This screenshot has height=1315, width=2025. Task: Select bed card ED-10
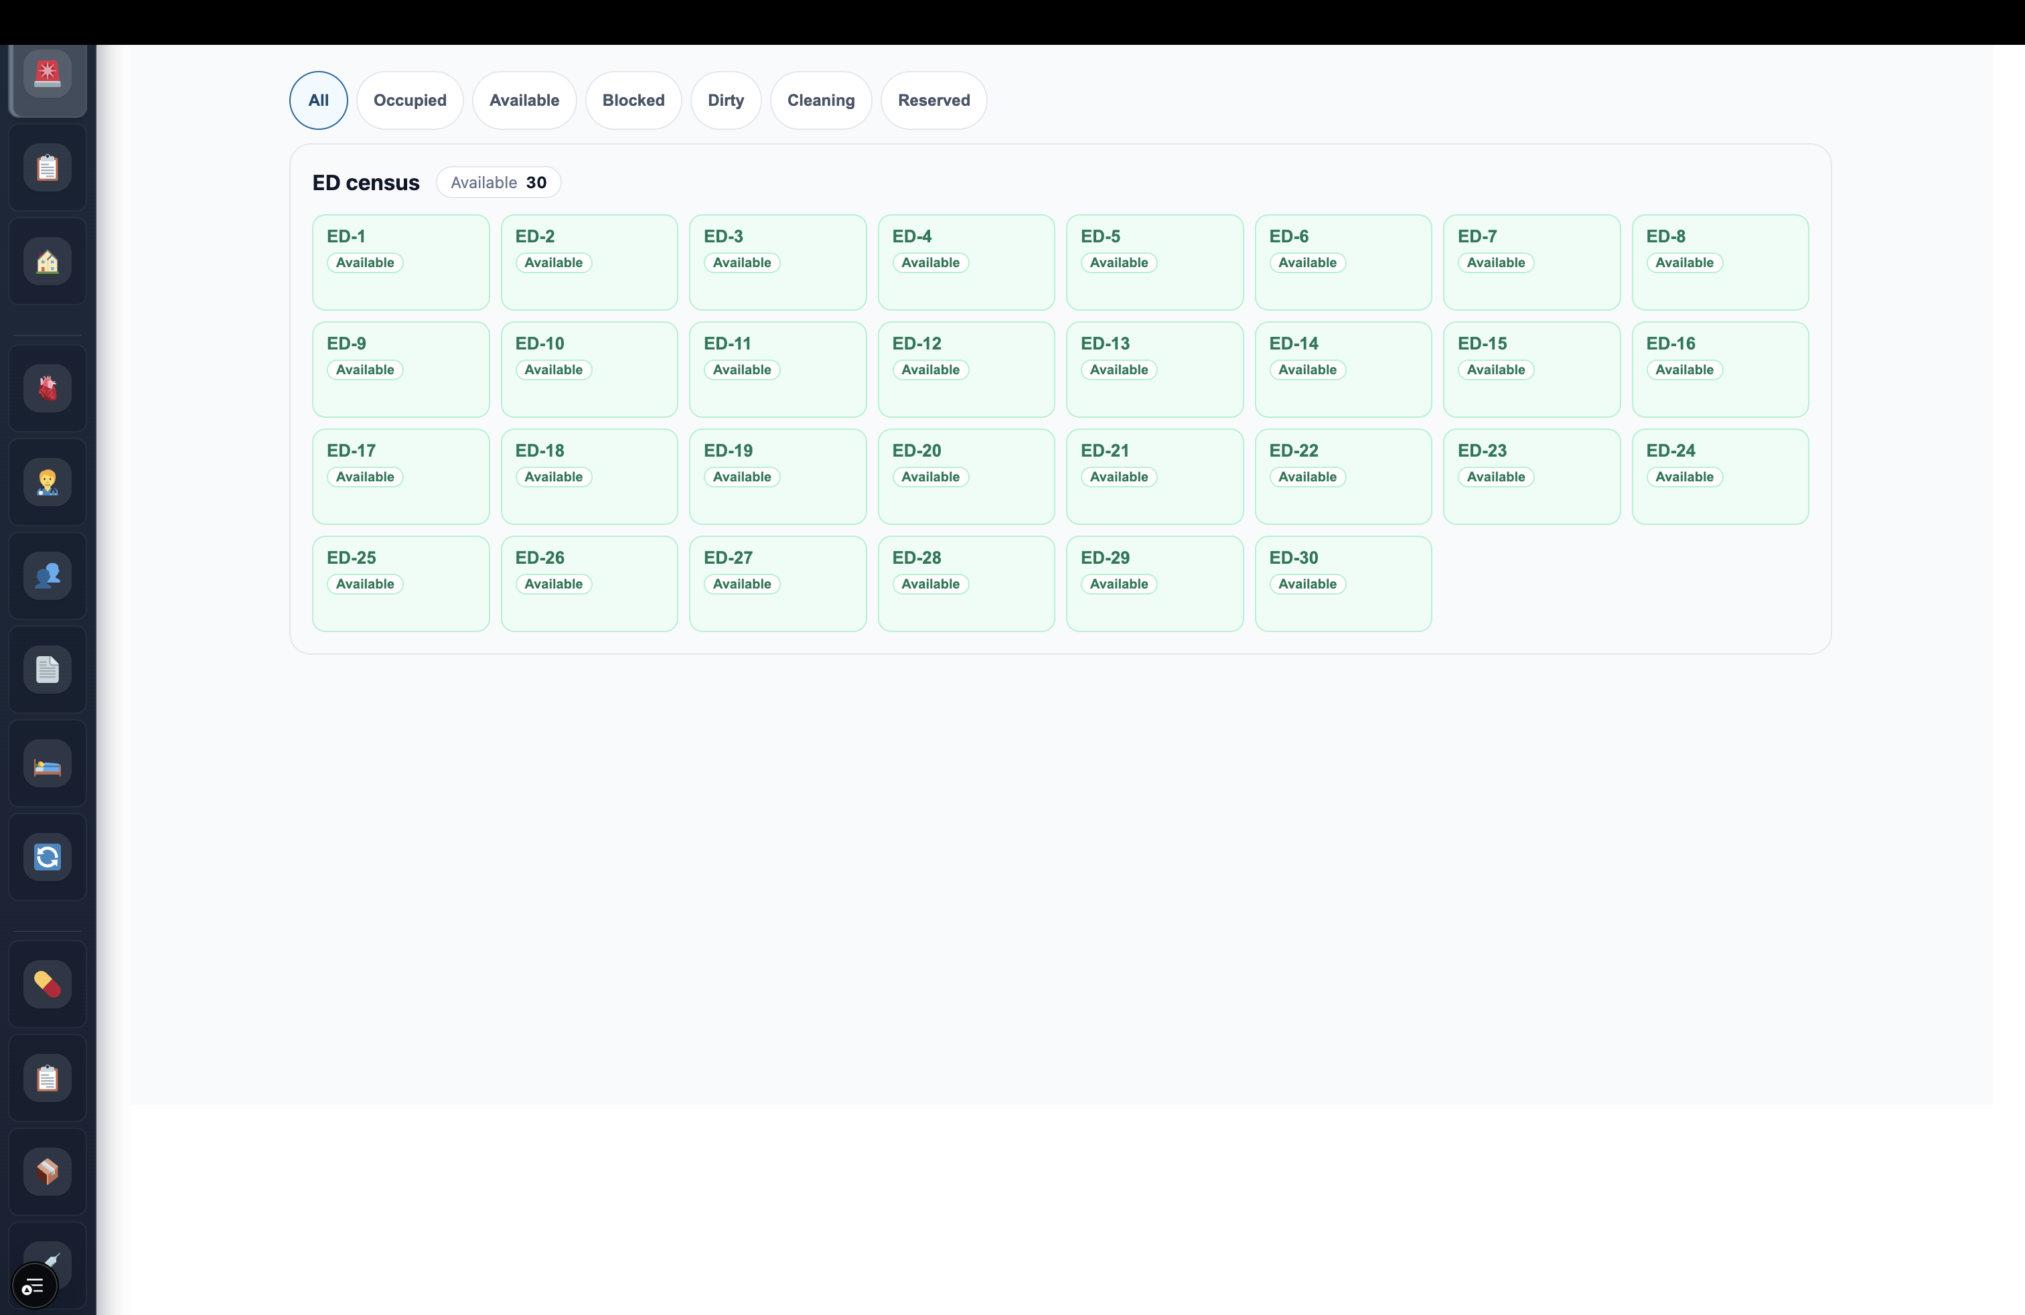coord(590,369)
